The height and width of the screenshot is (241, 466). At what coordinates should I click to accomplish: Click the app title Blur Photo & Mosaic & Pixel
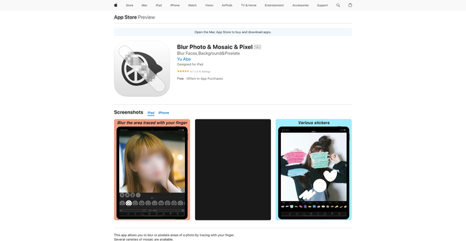click(x=214, y=47)
